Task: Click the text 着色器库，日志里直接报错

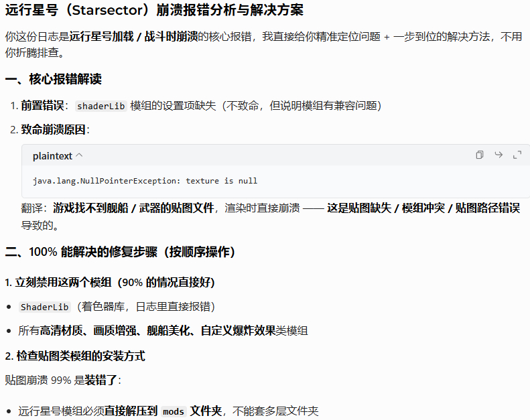Action: point(146,307)
